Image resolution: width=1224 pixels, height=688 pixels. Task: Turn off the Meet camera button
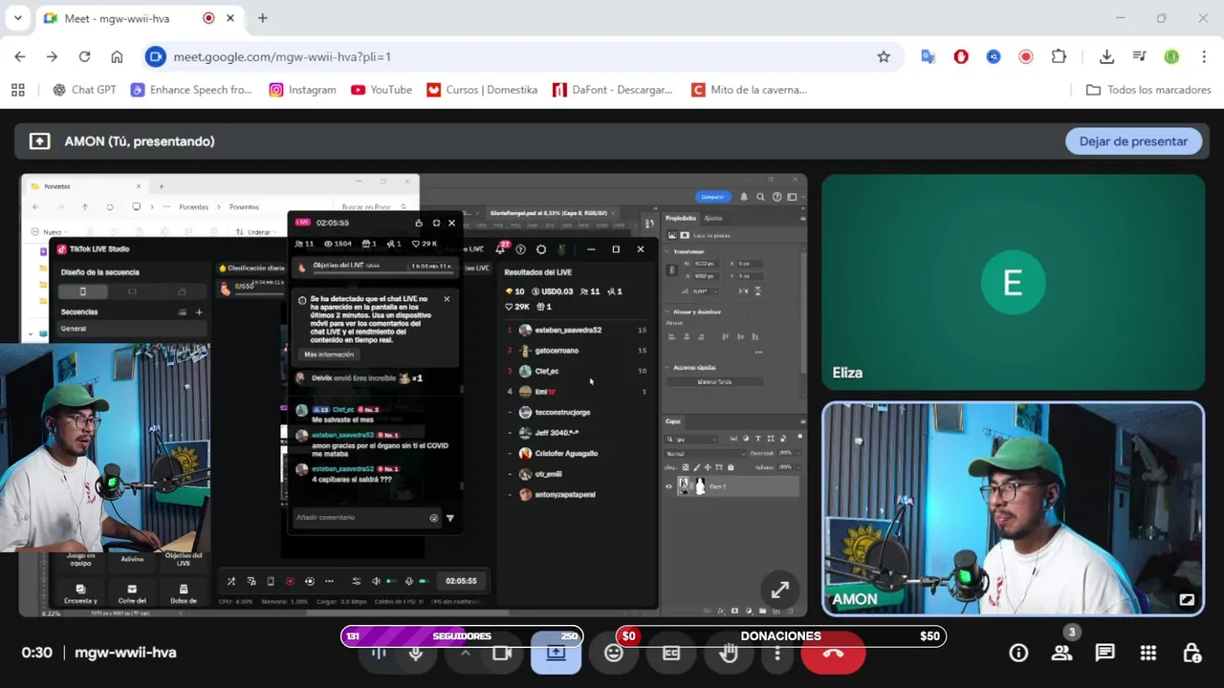click(x=501, y=654)
